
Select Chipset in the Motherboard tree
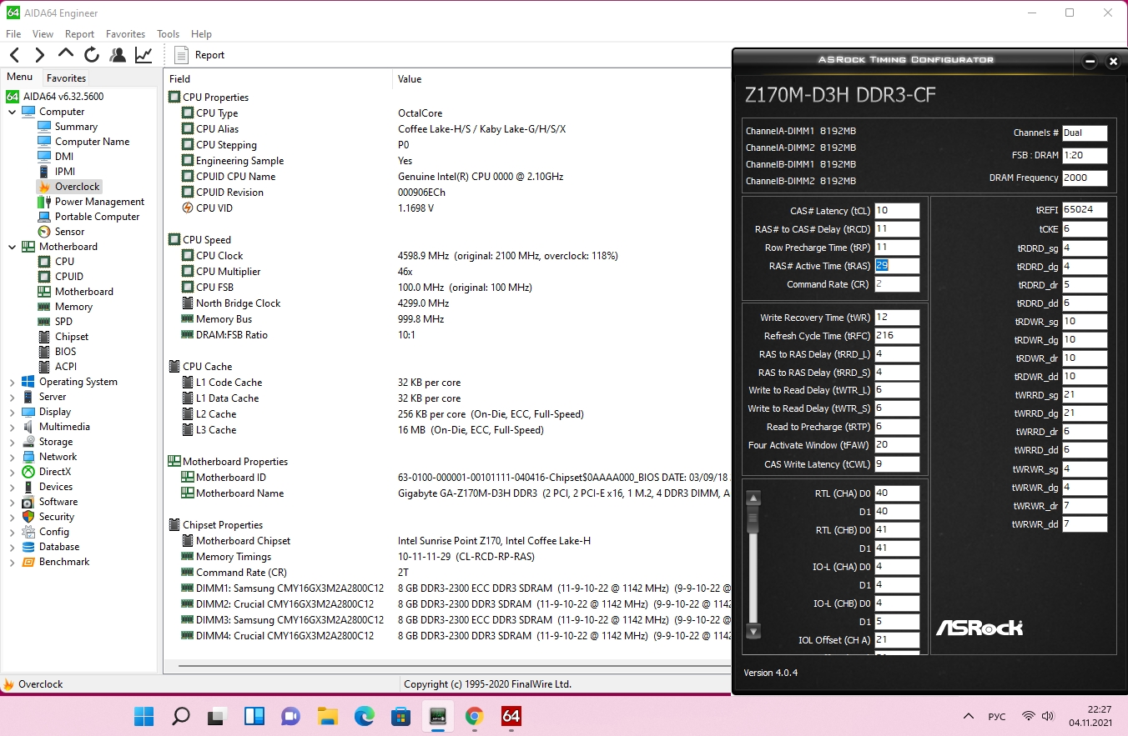click(x=72, y=337)
